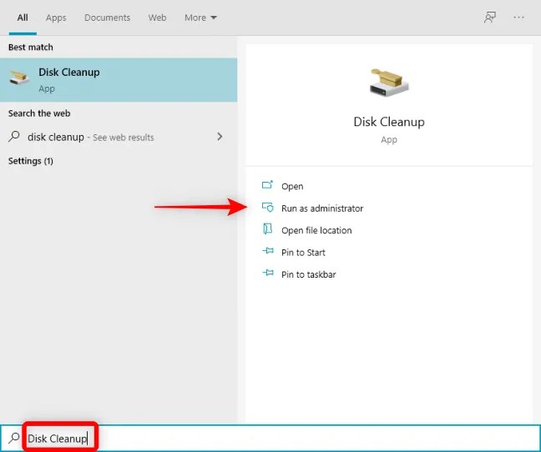Click the Search the web heading

[39, 113]
